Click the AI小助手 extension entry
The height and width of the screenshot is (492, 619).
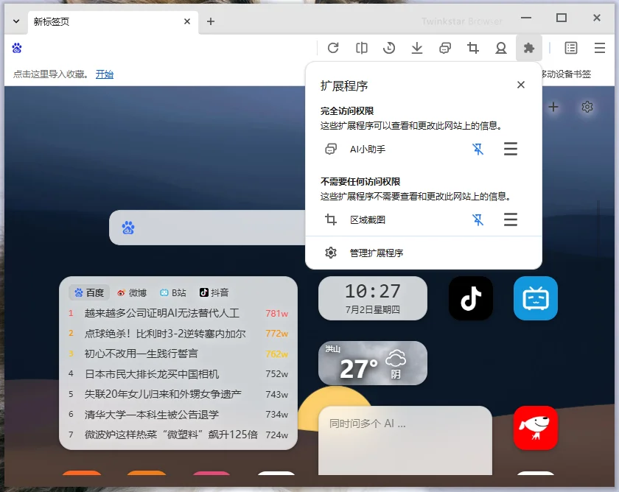click(368, 149)
